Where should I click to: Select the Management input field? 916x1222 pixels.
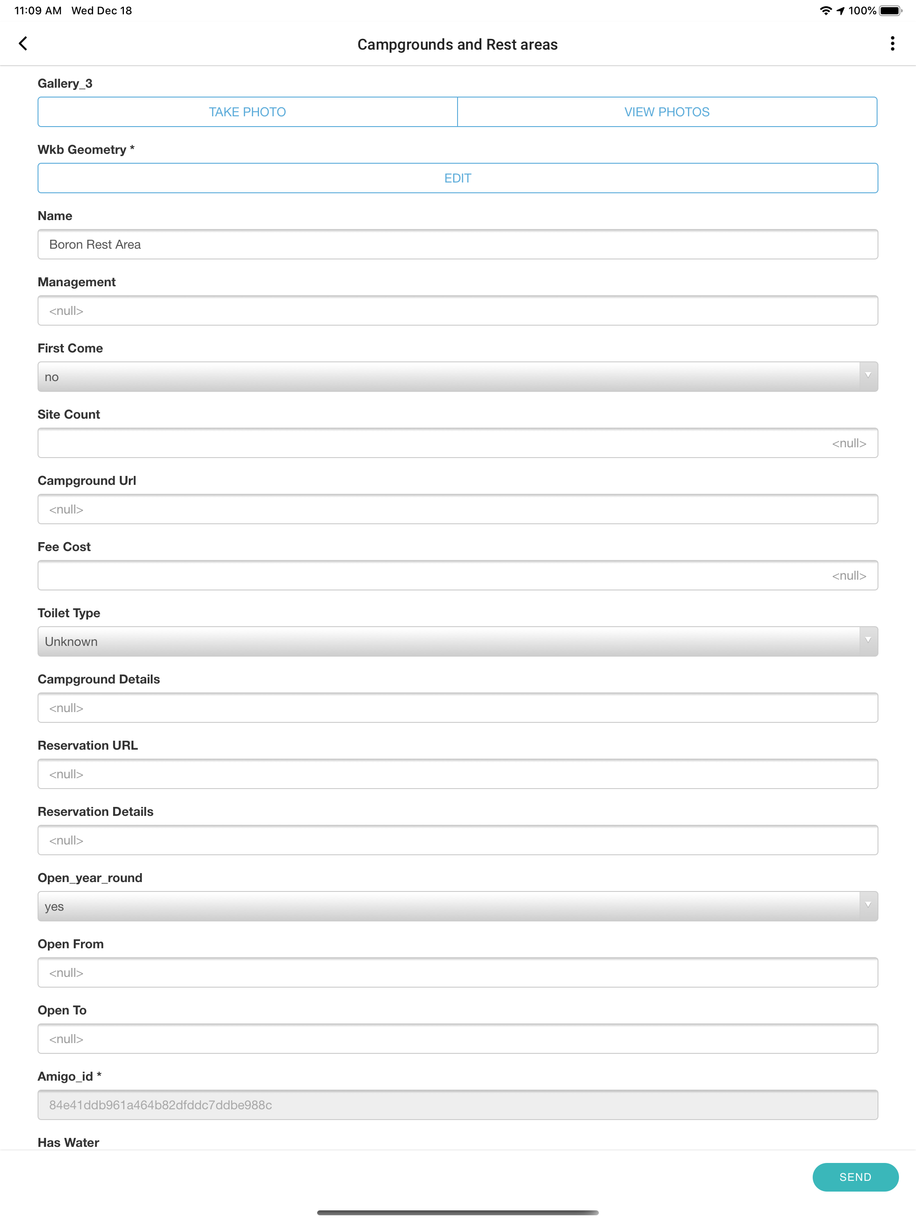(458, 310)
